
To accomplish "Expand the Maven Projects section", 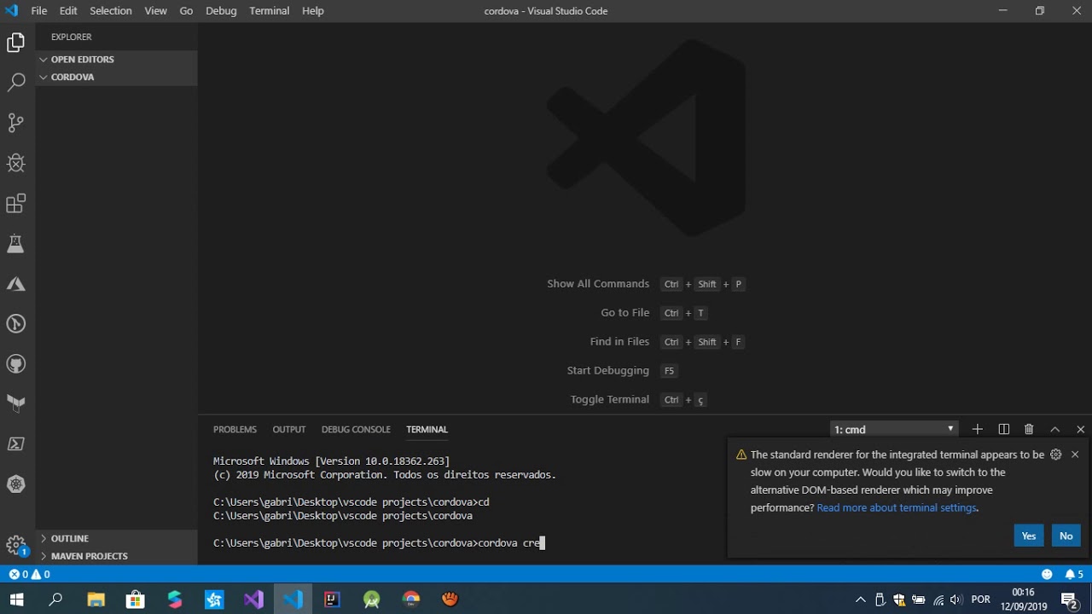I will click(117, 556).
